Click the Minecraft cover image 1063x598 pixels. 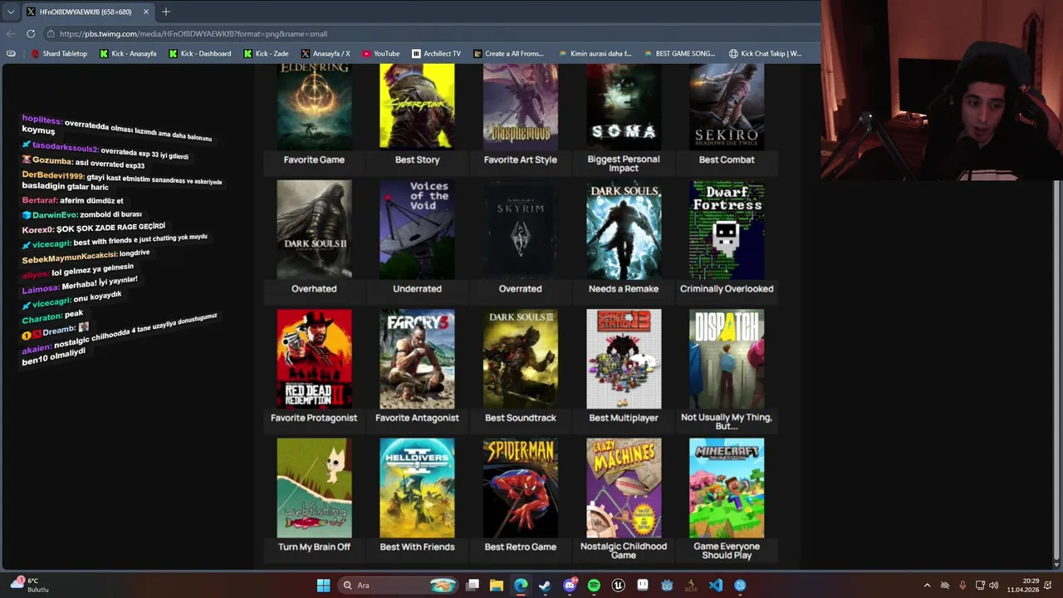(727, 488)
